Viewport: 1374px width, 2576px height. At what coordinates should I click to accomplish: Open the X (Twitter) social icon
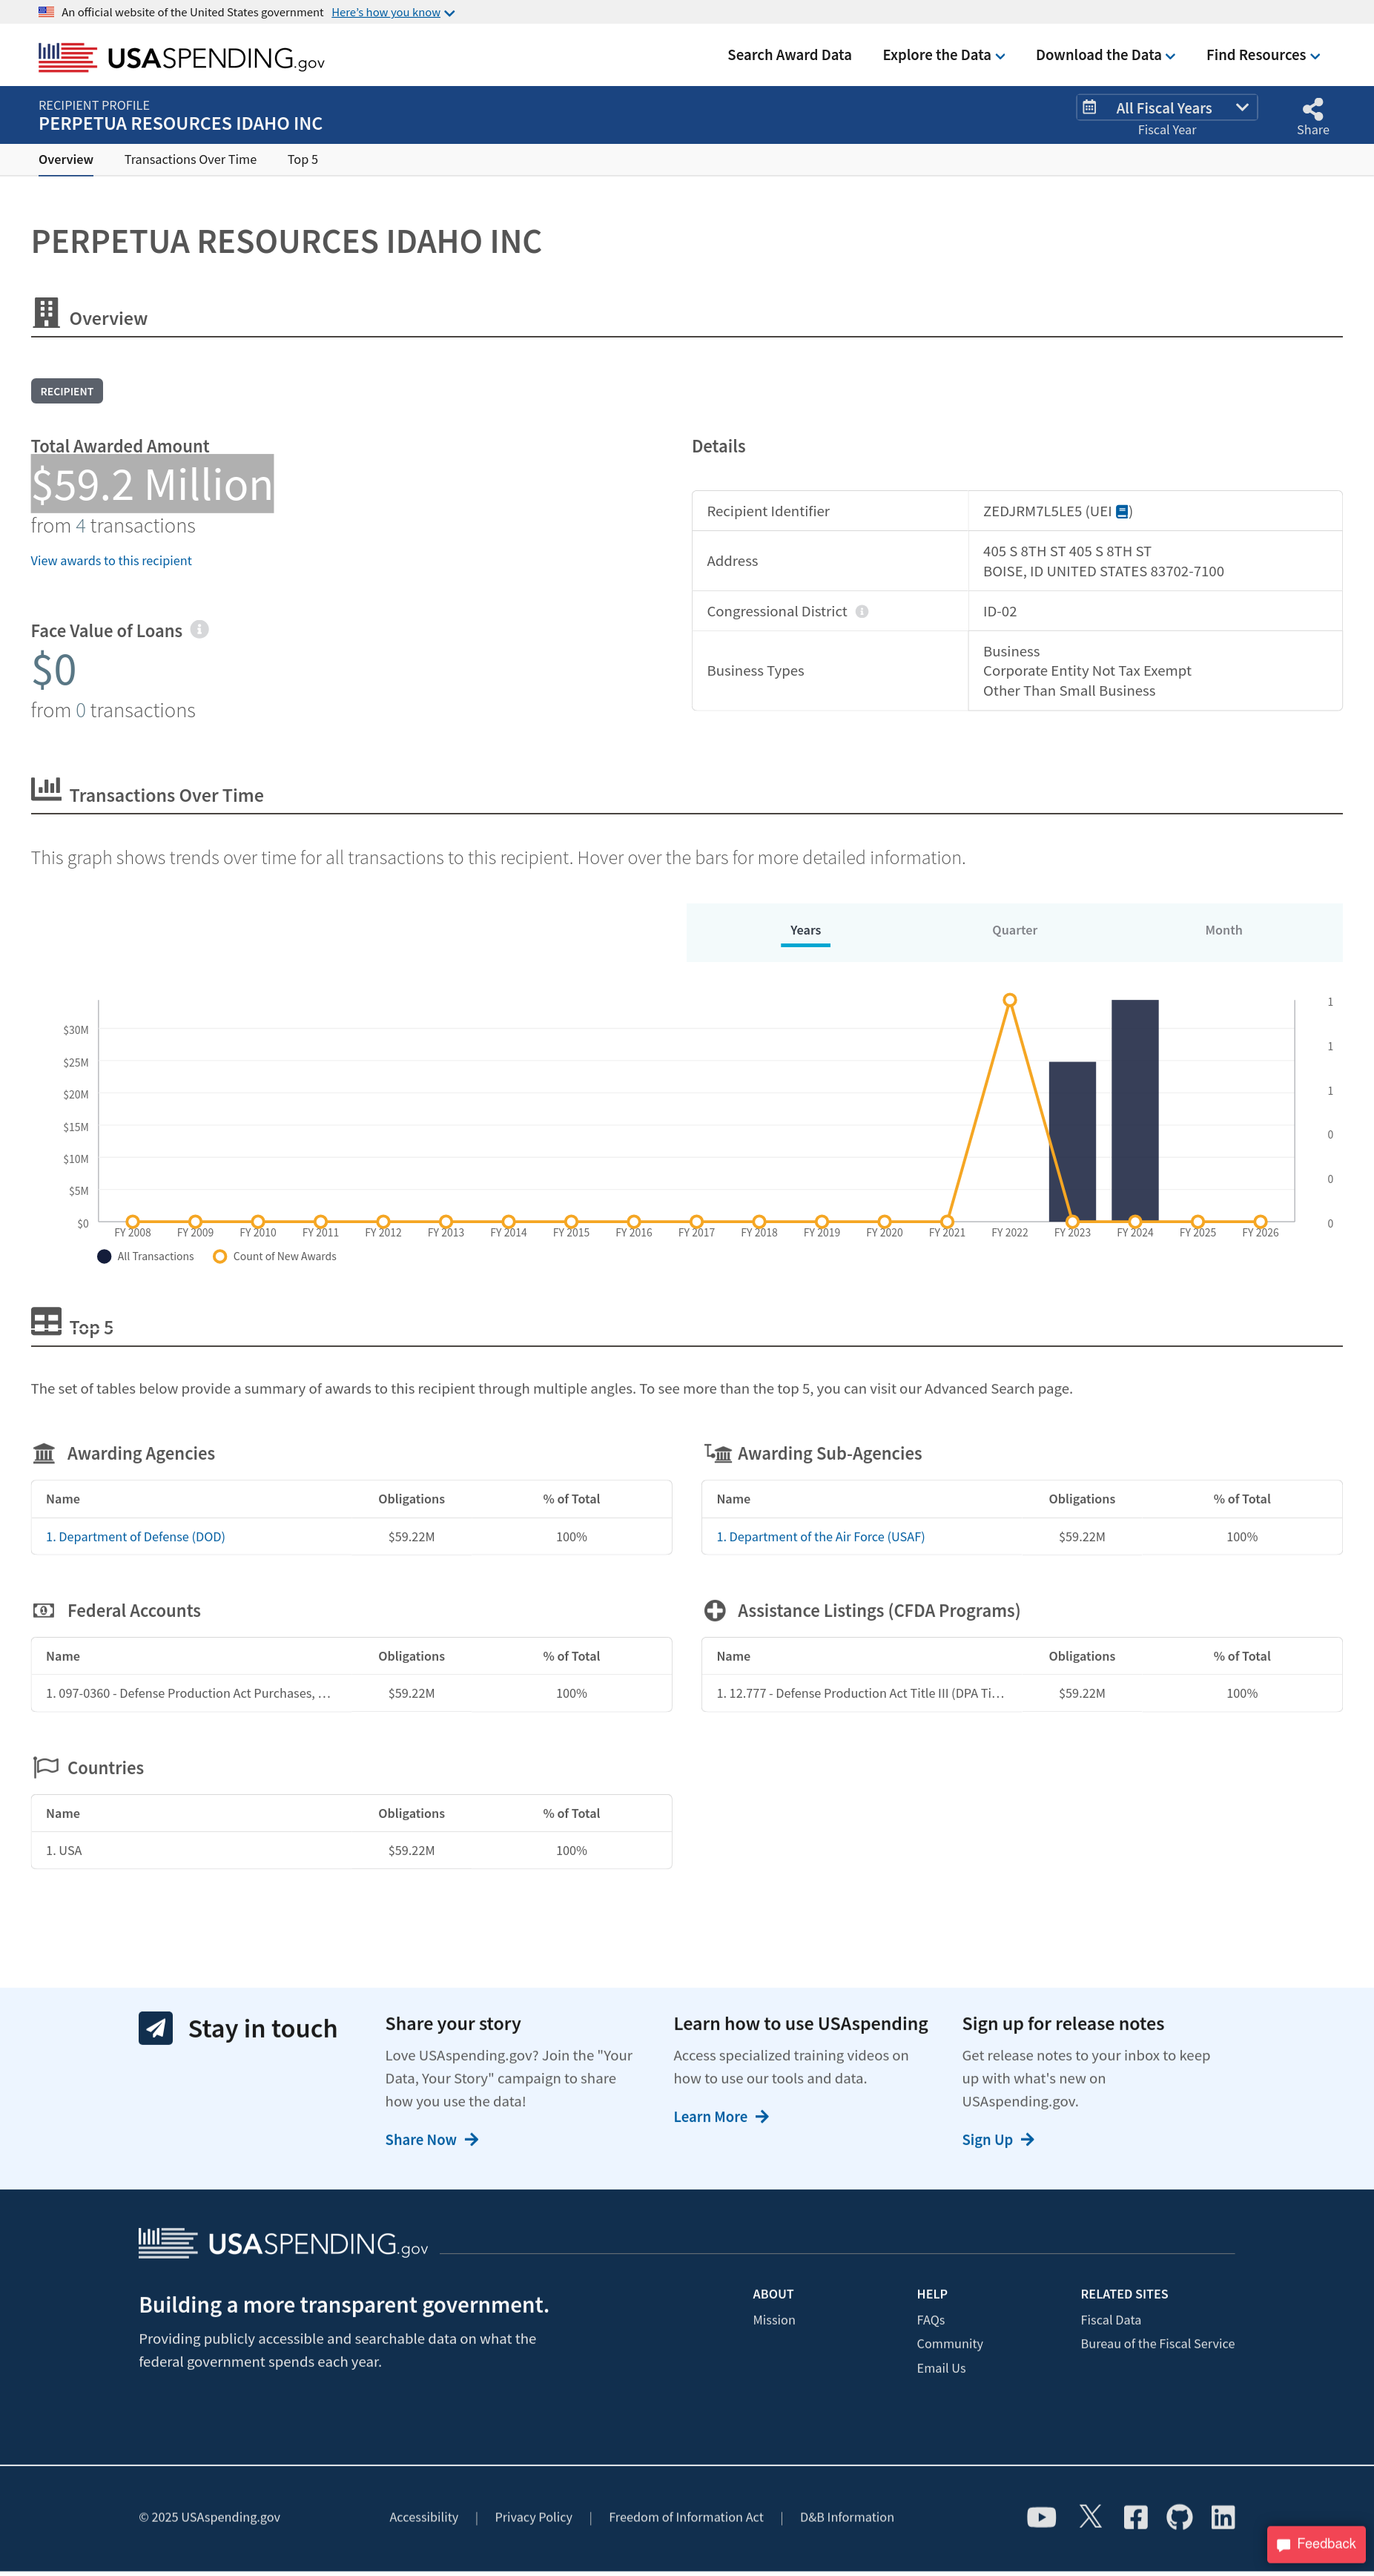coord(1090,2517)
